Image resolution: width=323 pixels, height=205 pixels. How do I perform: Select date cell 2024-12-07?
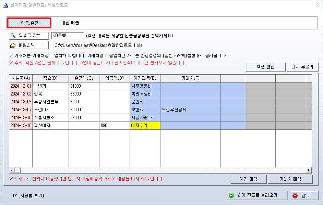coord(21,110)
